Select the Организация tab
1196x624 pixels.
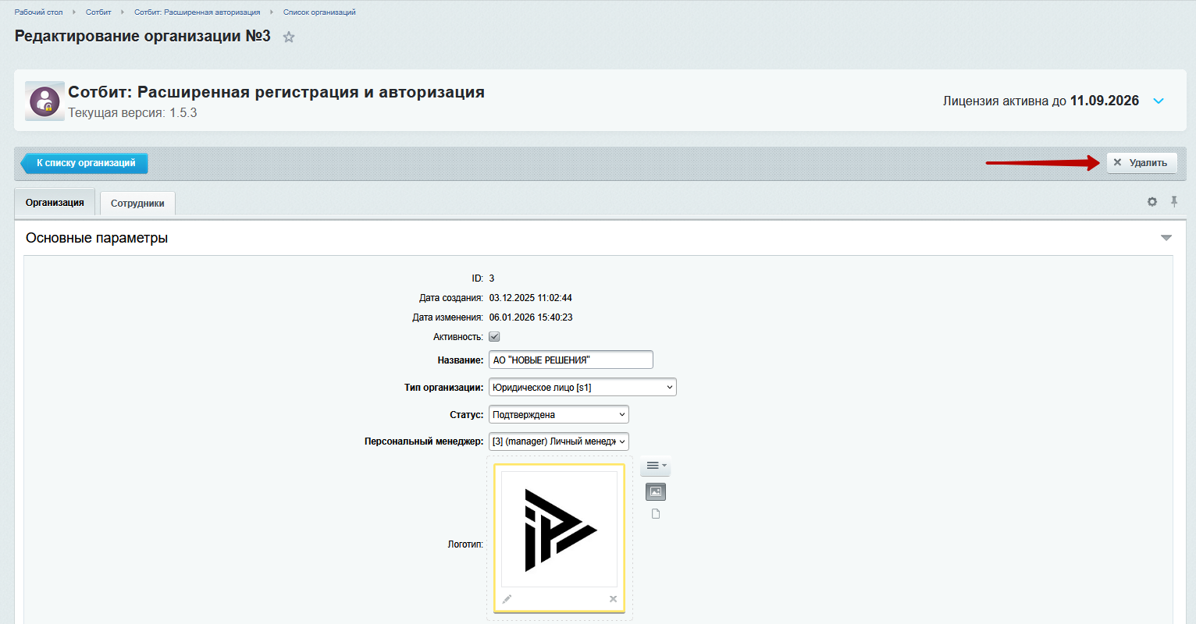[55, 203]
